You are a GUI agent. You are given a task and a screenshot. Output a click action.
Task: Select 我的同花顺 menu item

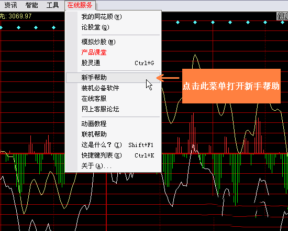coord(113,17)
